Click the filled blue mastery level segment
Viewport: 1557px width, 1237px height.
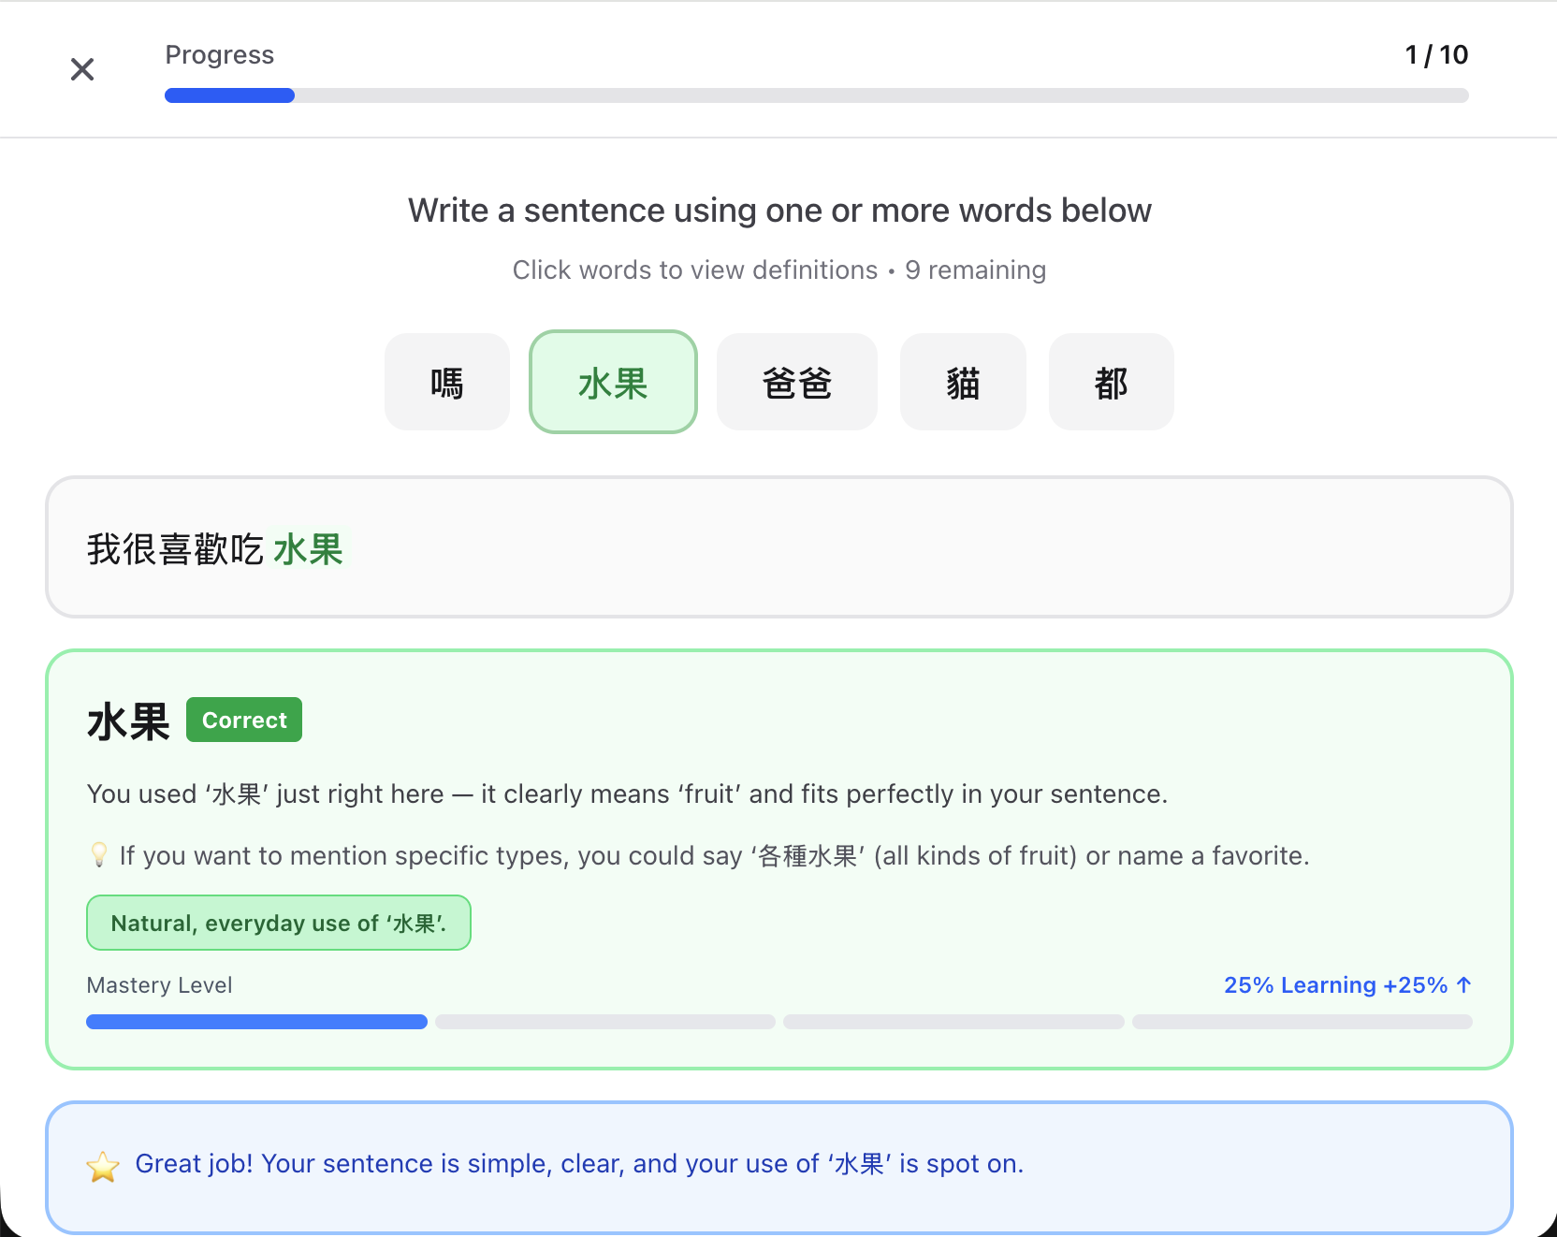(256, 1022)
